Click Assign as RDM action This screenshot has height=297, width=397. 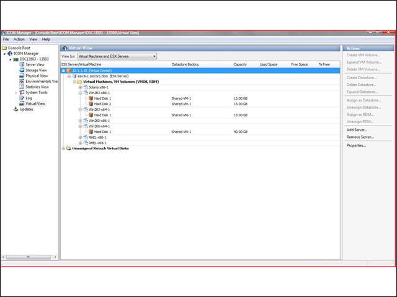[x=360, y=114]
